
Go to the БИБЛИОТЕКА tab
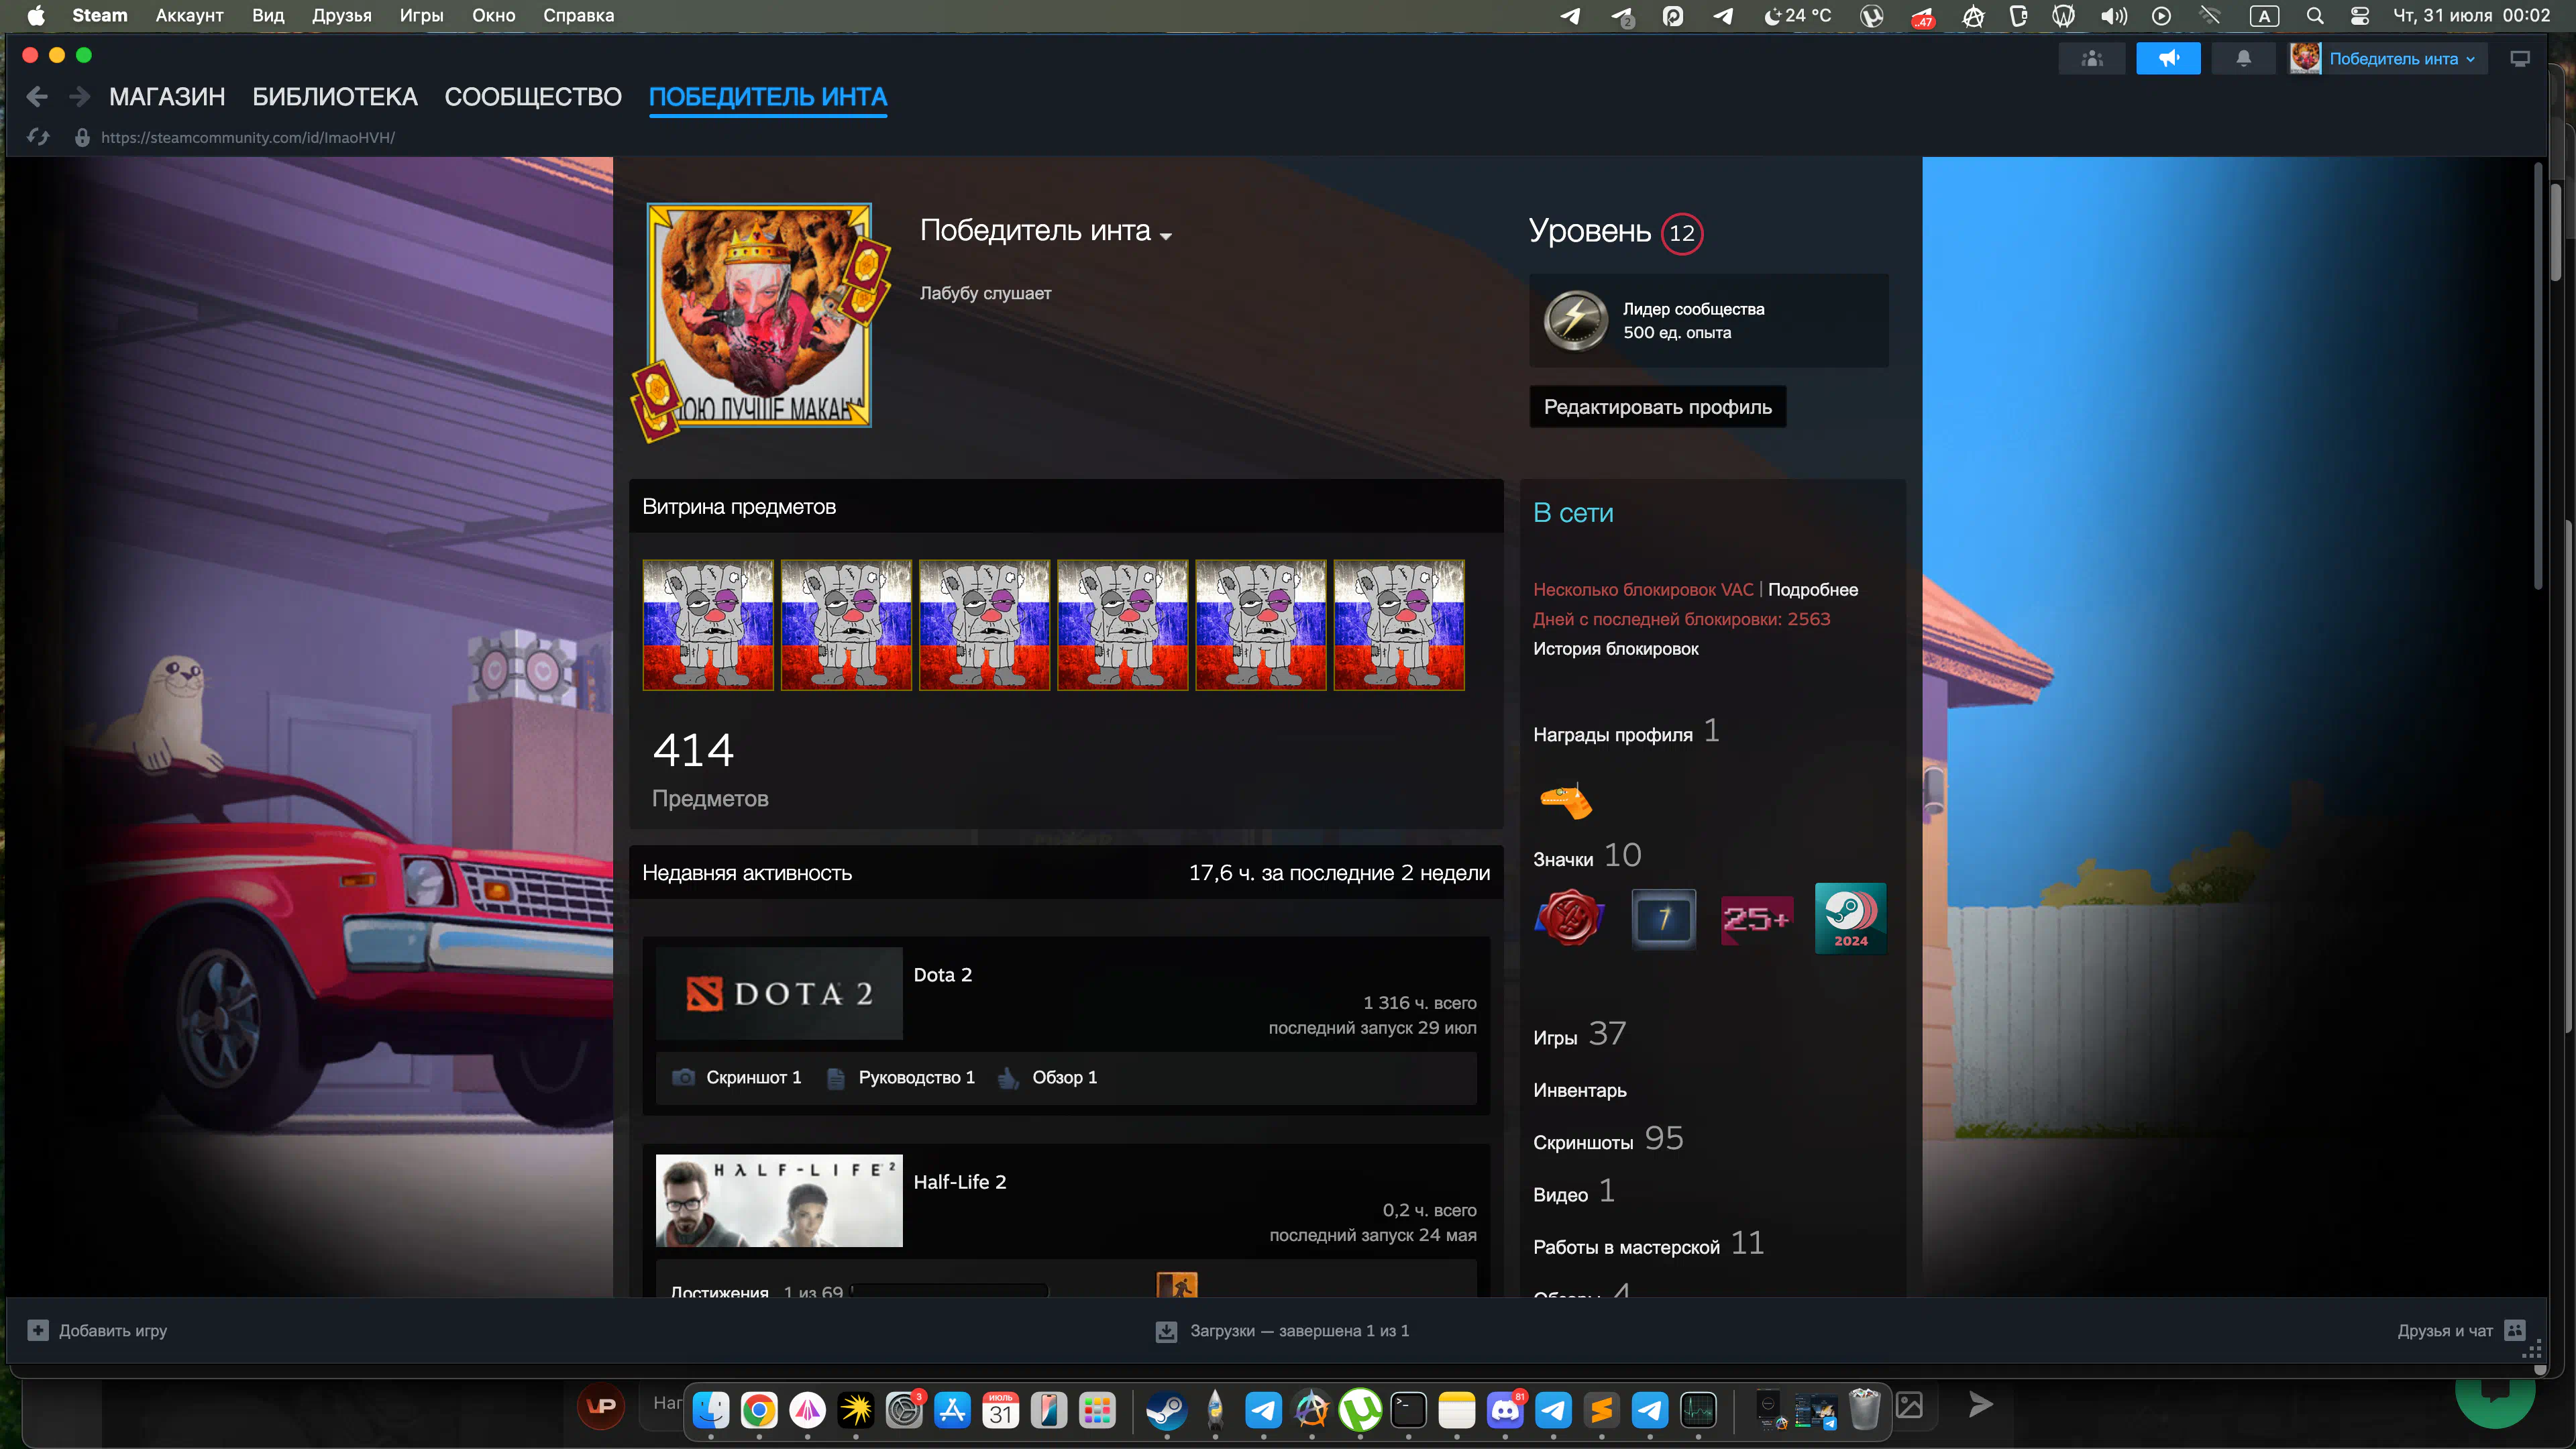(x=335, y=97)
